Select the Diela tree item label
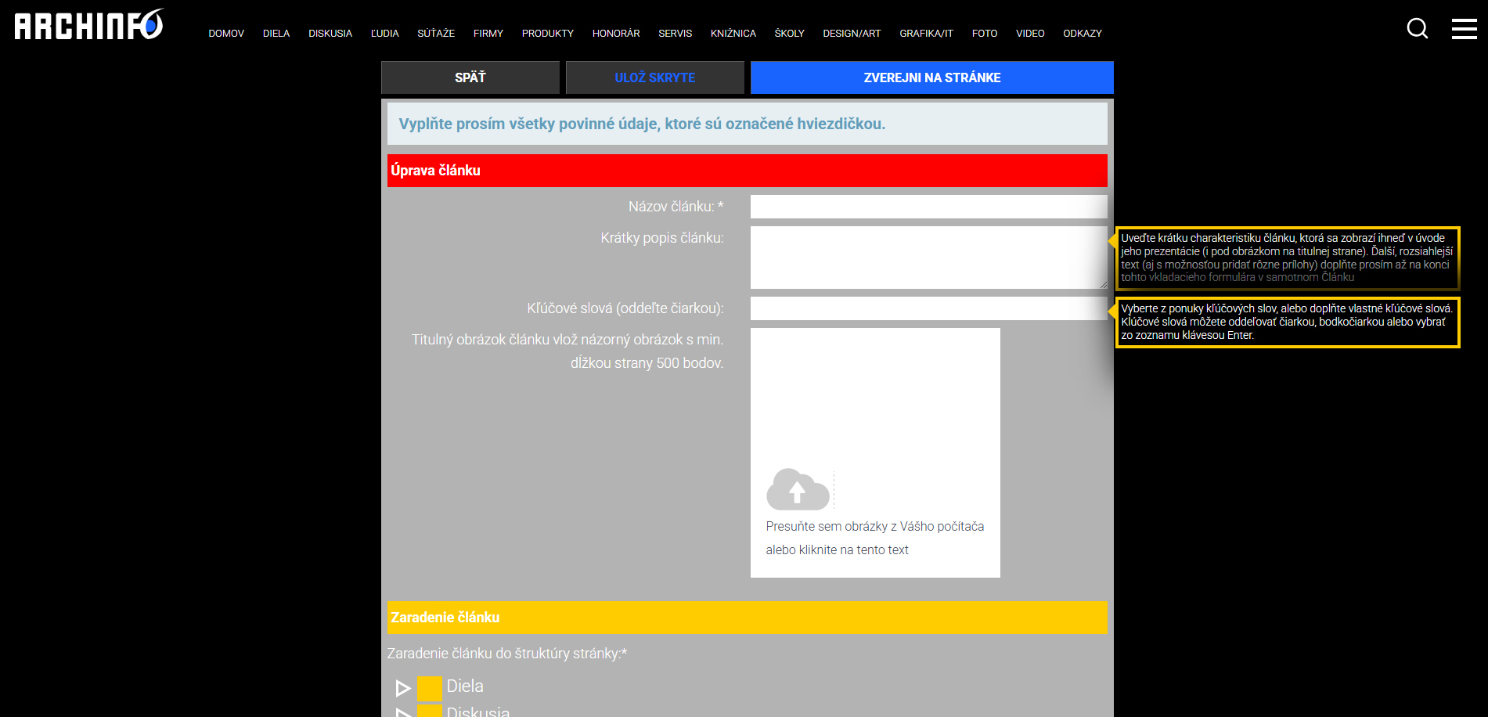Viewport: 1488px width, 717px height. pyautogui.click(x=465, y=686)
